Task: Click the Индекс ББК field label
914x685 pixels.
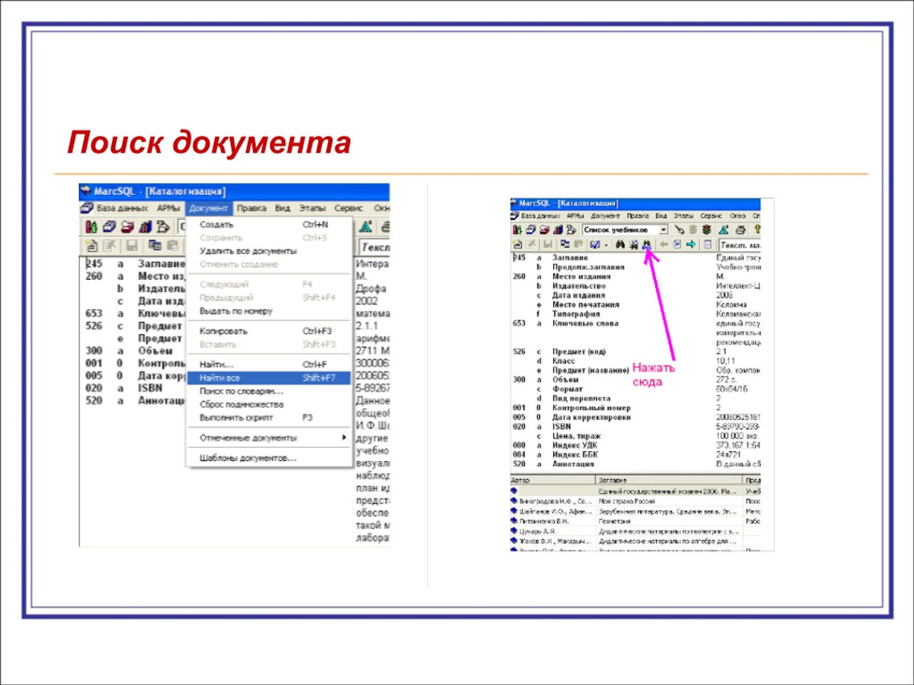Action: [x=575, y=454]
